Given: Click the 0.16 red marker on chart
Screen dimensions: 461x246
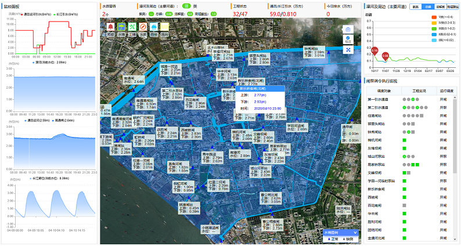Looking at the screenshot, I should (375, 51).
